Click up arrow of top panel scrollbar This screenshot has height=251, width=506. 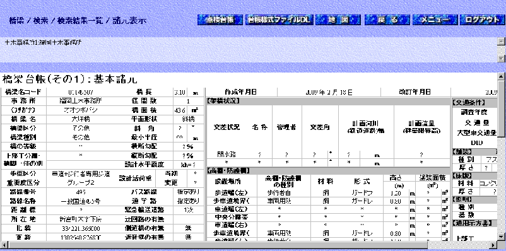point(501,41)
